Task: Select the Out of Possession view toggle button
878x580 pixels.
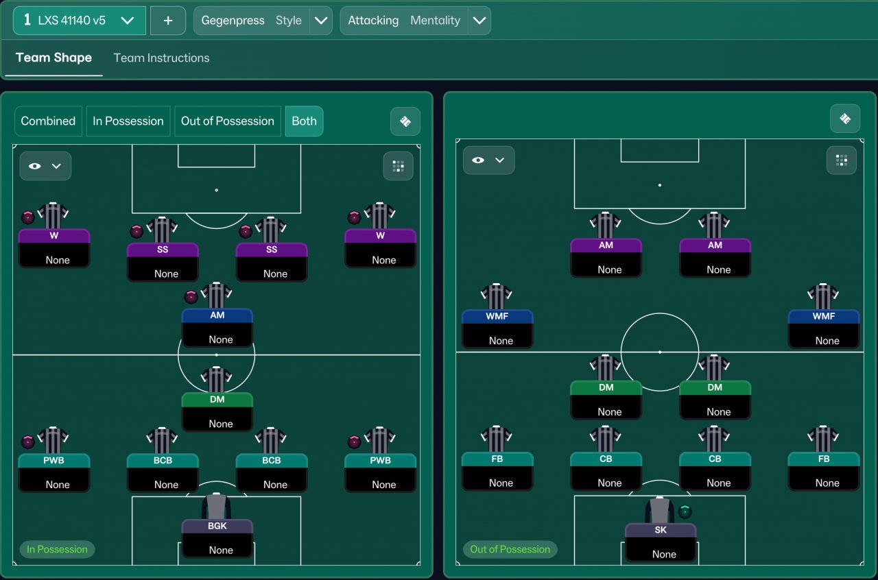Action: point(228,121)
